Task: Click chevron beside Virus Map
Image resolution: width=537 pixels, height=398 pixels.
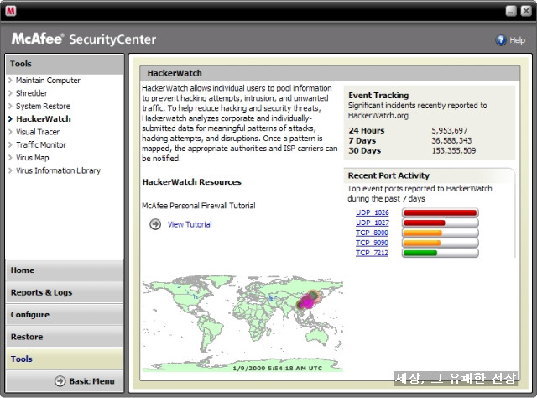Action: [x=10, y=158]
